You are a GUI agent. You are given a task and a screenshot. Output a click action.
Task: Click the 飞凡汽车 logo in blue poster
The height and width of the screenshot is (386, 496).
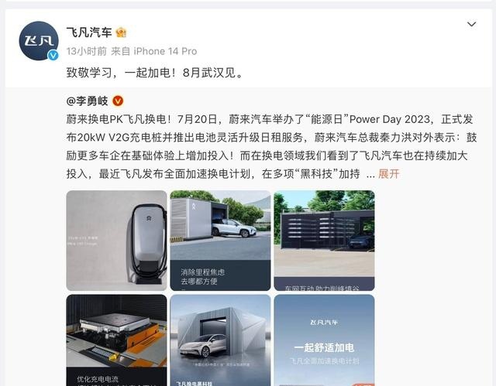[x=324, y=323]
